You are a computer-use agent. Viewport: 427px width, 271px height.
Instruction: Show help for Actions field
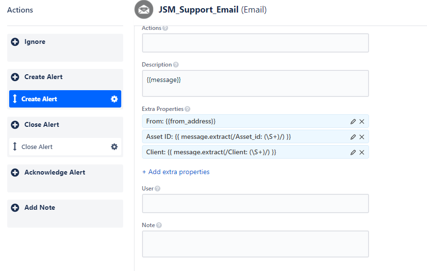[x=165, y=28]
